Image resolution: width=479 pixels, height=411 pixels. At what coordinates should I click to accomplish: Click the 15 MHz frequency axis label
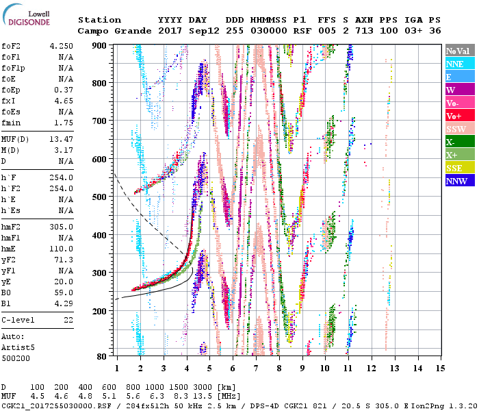coord(440,369)
